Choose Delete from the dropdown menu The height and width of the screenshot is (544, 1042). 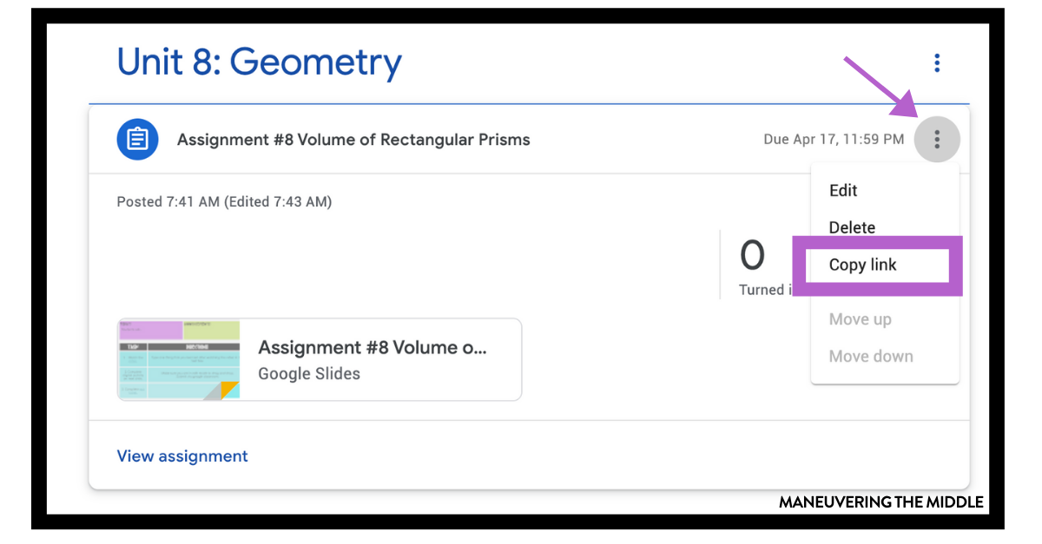(851, 227)
